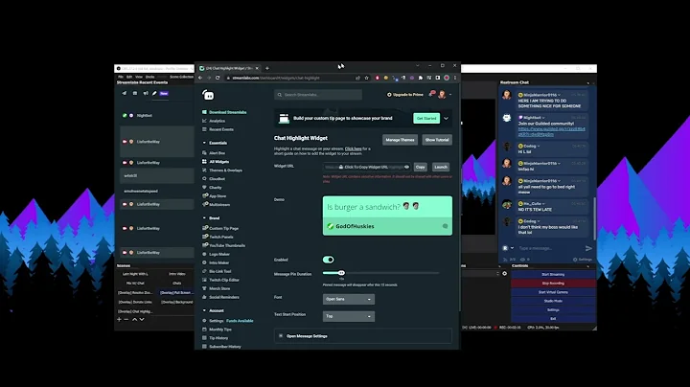690x387 pixels.
Task: Click the Search Streamlabs field
Action: (x=318, y=95)
